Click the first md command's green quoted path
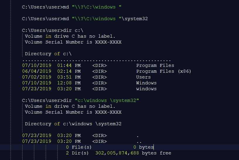Screen dimensions: 239x160 tap(96, 7)
